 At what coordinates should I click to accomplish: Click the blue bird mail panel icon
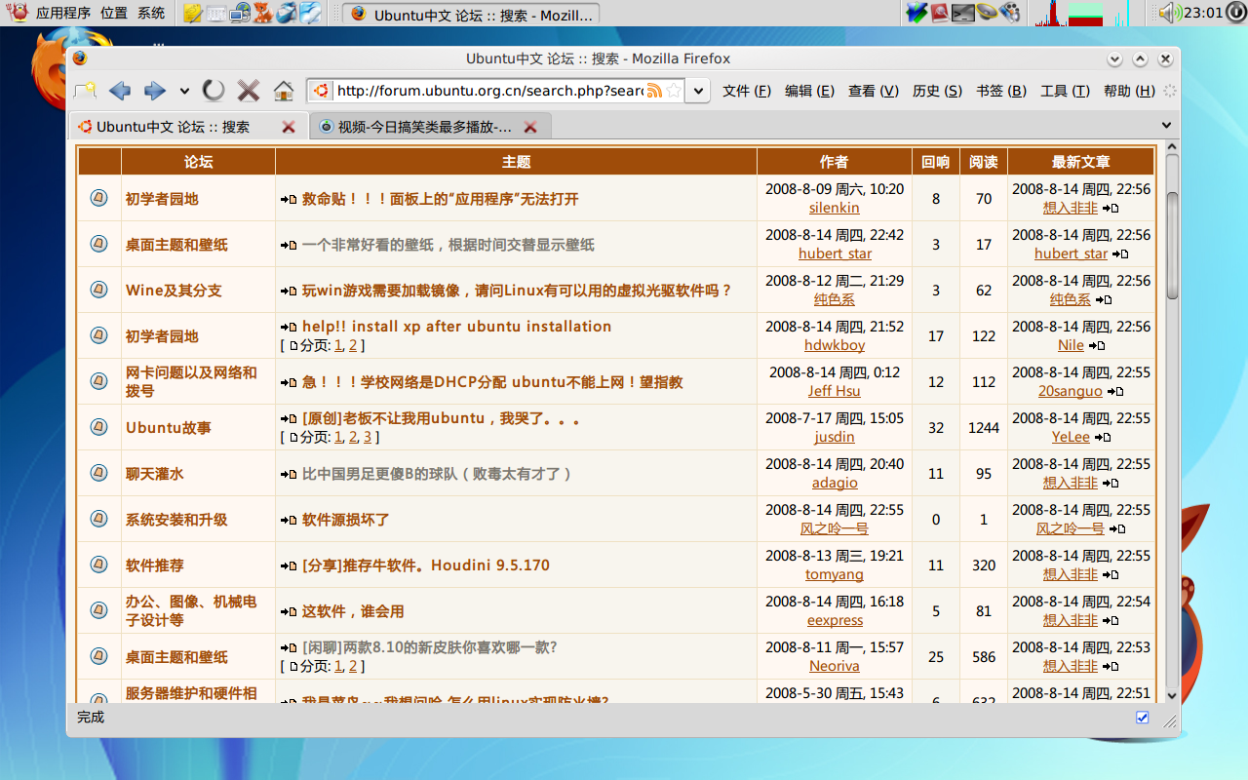pyautogui.click(x=287, y=14)
